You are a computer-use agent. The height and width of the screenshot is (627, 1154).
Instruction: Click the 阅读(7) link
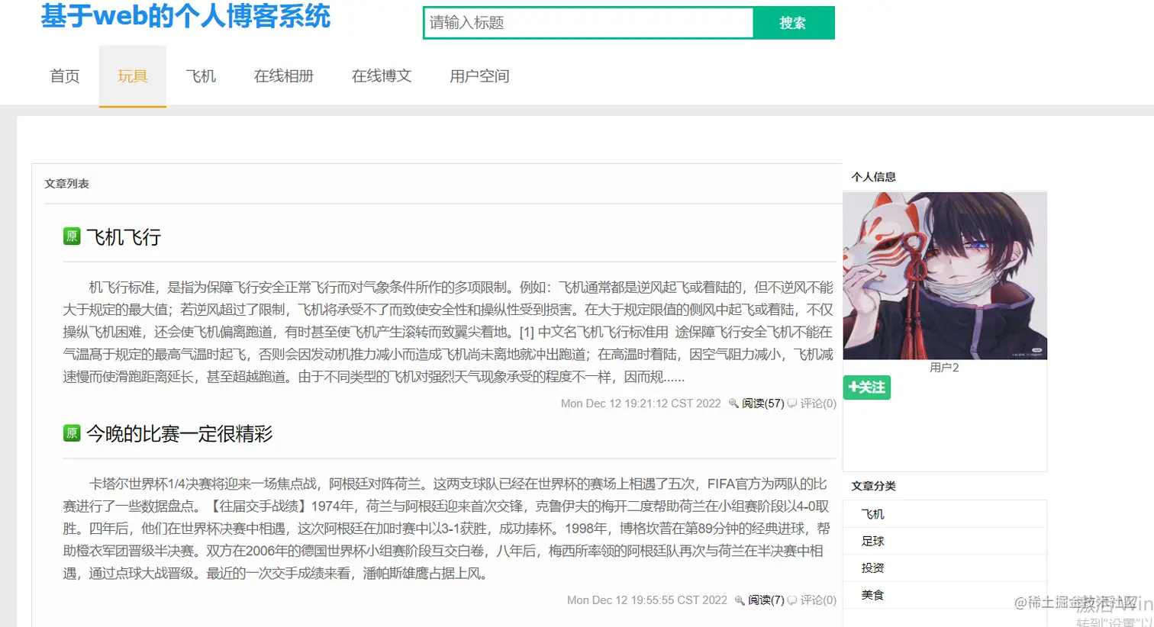[x=766, y=600]
